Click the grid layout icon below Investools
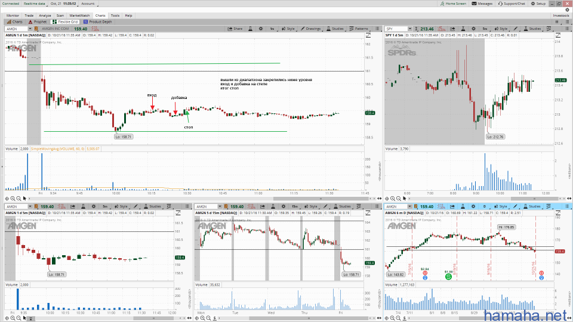 557,22
